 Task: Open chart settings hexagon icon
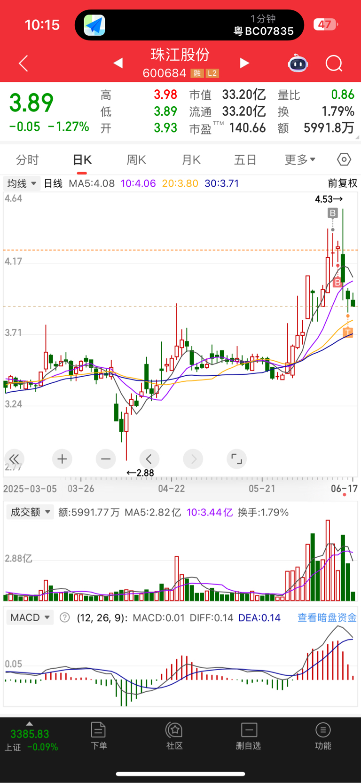[x=344, y=159]
